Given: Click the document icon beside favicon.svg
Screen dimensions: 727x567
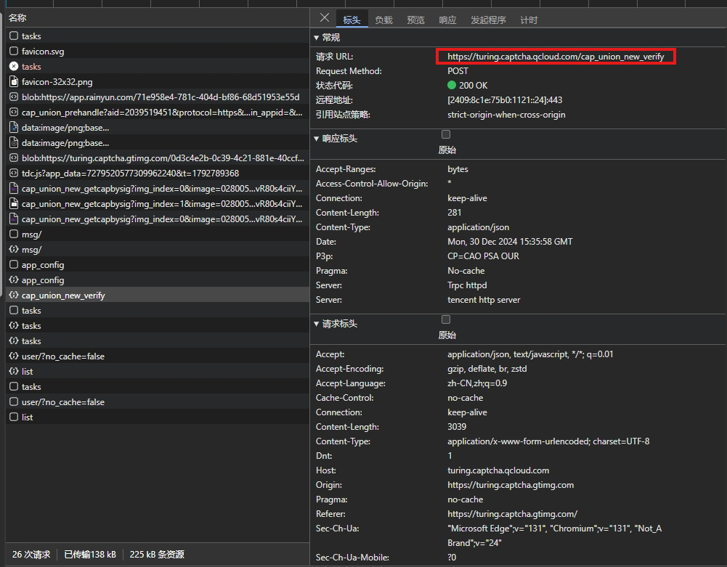Looking at the screenshot, I should tap(14, 52).
